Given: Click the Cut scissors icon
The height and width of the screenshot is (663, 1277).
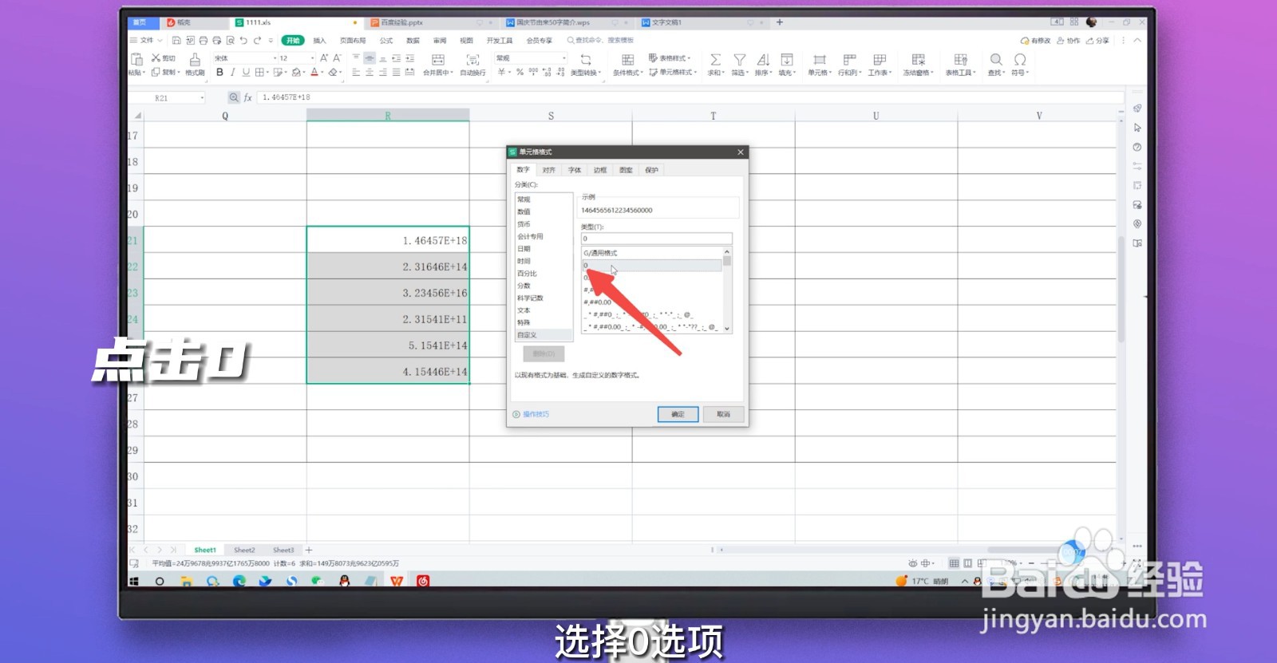Looking at the screenshot, I should point(156,58).
